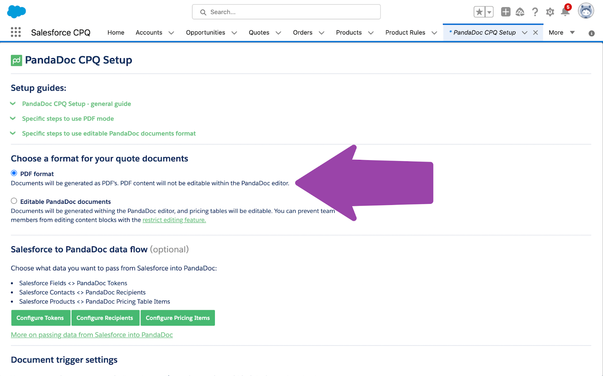This screenshot has height=376, width=603.
Task: Select the Editable PandaDoc documents radio button
Action: point(14,201)
